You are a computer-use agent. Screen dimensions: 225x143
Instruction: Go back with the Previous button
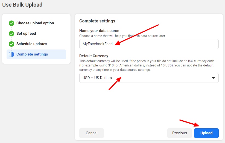click(180, 133)
